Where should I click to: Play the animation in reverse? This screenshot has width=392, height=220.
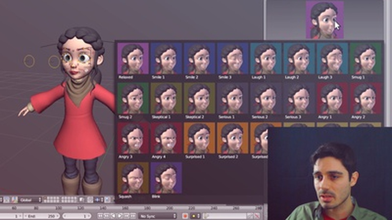(x=113, y=216)
